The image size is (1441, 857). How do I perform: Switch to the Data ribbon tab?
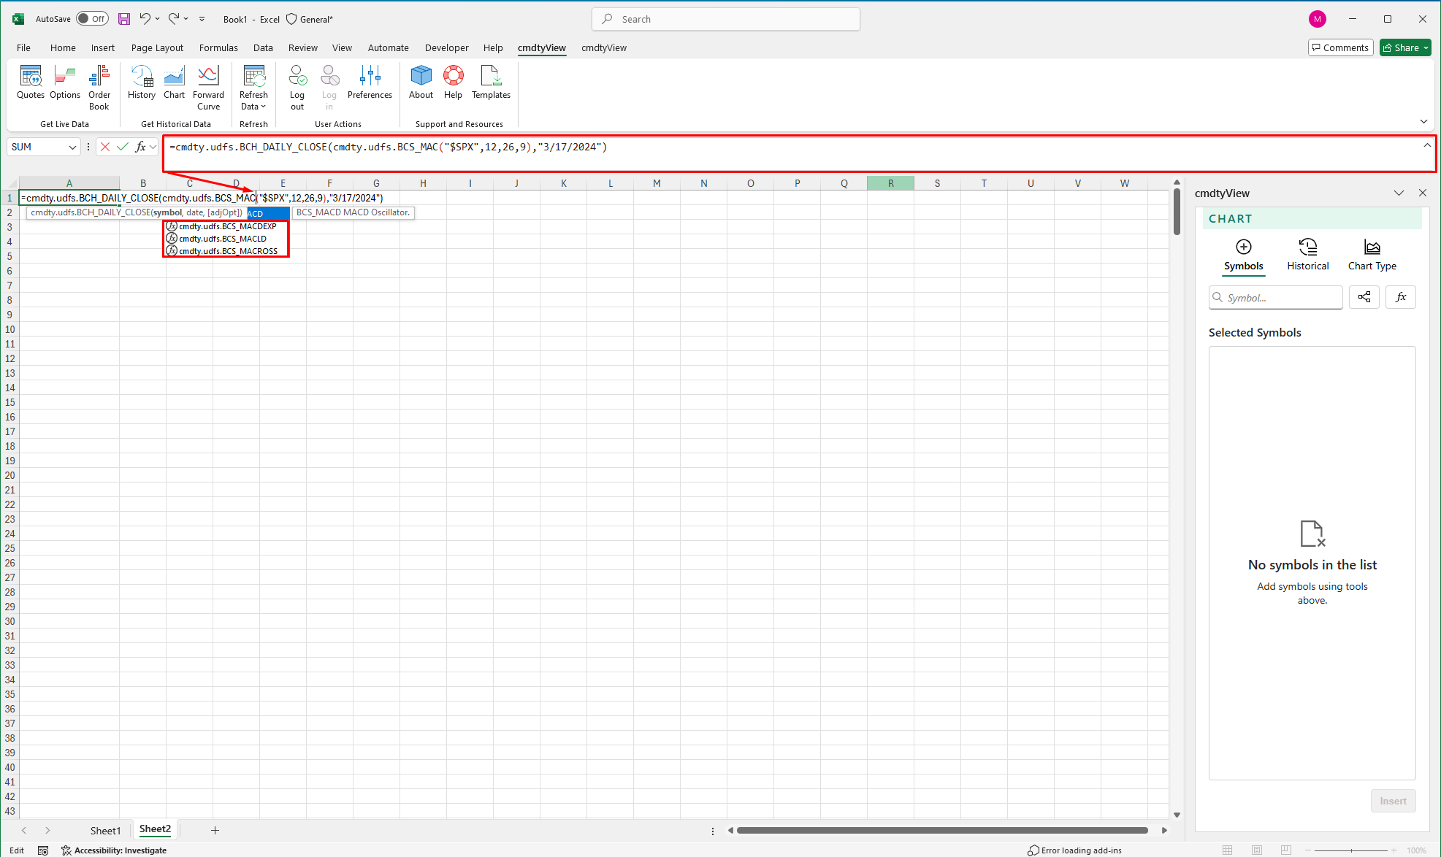263,47
